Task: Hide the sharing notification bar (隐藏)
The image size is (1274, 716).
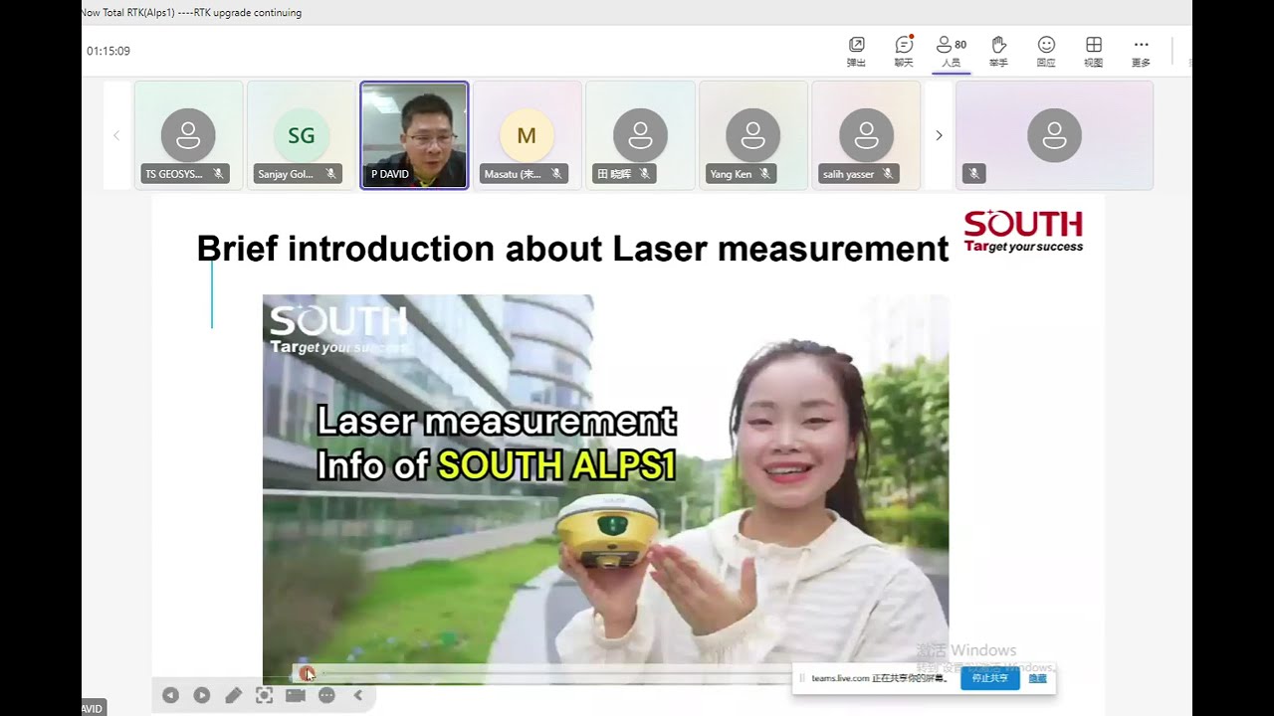Action: coord(1037,678)
